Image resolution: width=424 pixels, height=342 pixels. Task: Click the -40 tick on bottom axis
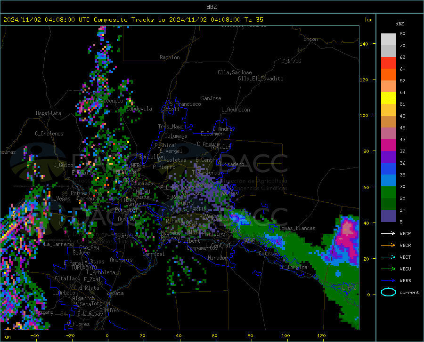34,335
